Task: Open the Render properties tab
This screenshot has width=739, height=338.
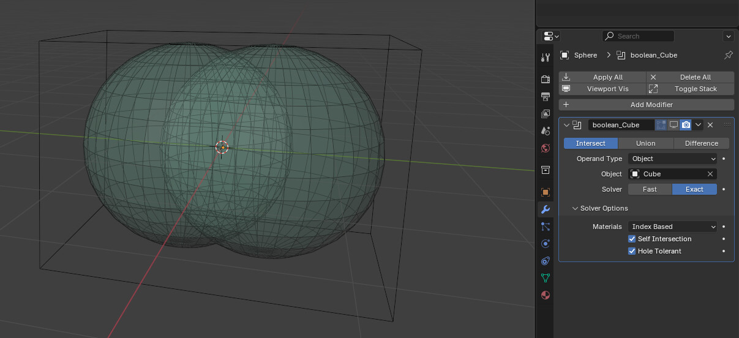Action: point(545,79)
